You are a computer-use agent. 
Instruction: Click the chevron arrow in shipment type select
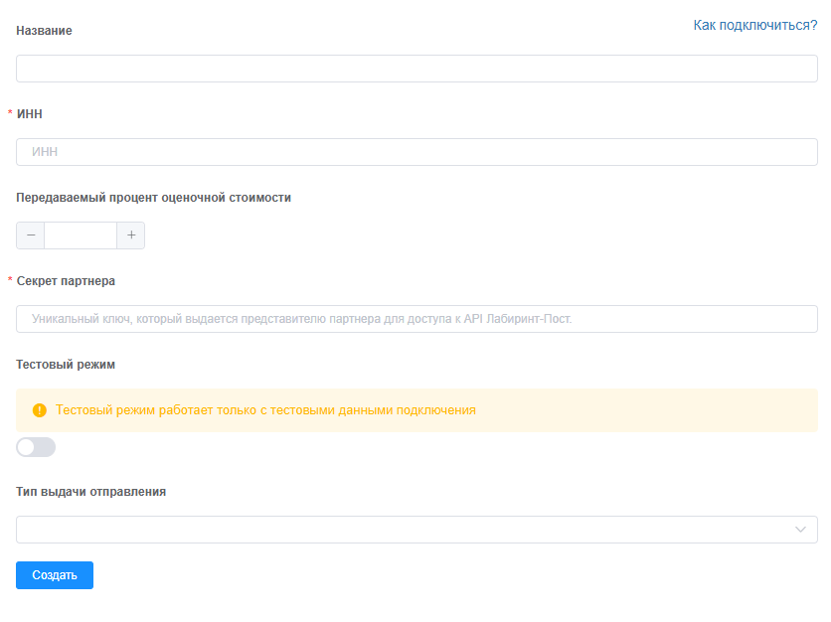coord(801,530)
